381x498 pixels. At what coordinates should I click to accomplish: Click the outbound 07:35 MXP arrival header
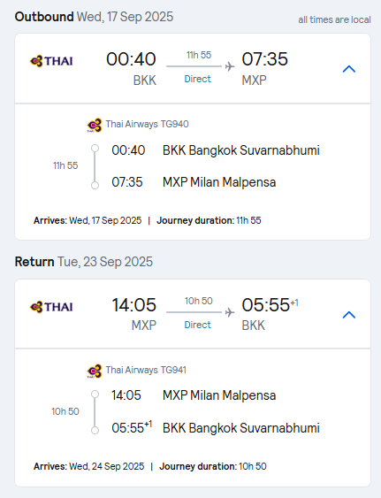[265, 68]
